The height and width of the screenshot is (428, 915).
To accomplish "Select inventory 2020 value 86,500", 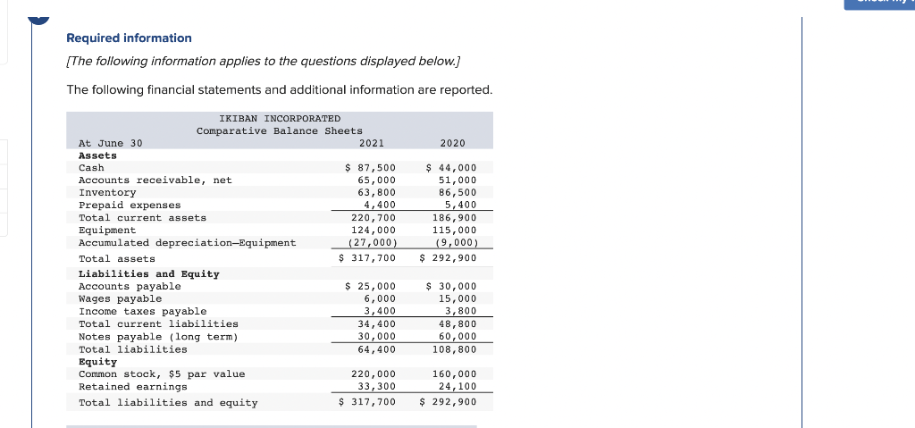I will pyautogui.click(x=457, y=193).
